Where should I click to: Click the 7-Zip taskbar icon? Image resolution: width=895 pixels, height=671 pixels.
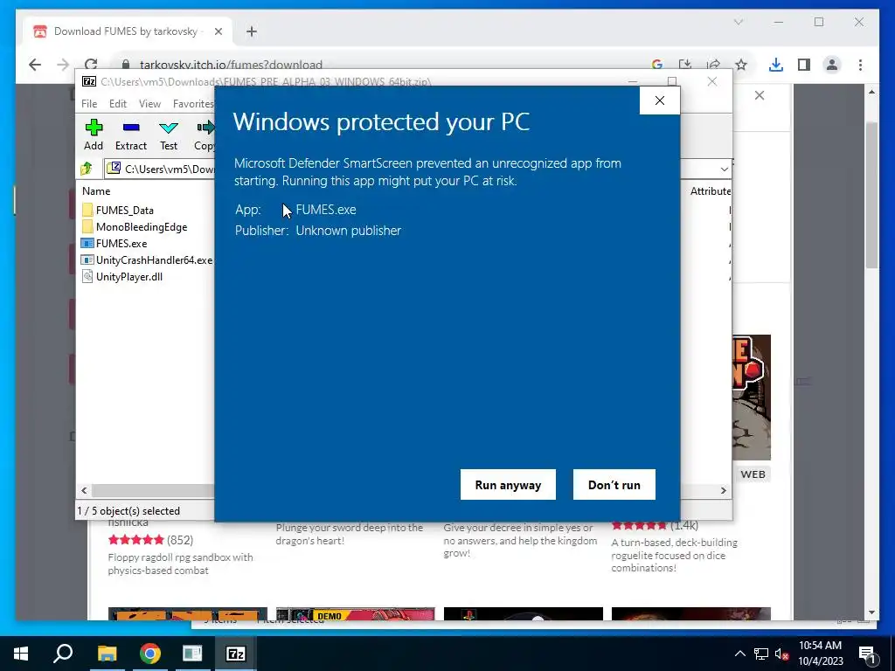(x=236, y=654)
